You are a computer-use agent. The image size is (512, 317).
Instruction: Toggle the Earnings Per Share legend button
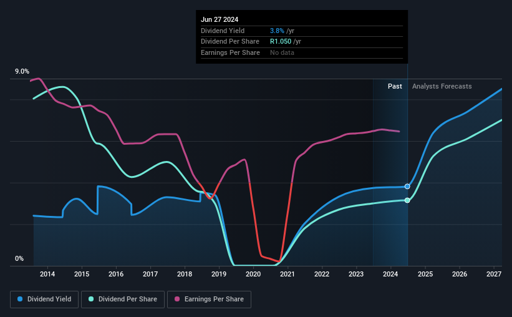coord(209,300)
